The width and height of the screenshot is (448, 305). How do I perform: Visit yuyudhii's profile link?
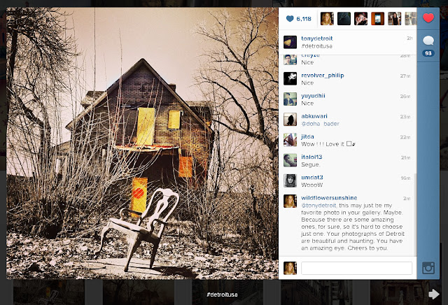pyautogui.click(x=313, y=96)
